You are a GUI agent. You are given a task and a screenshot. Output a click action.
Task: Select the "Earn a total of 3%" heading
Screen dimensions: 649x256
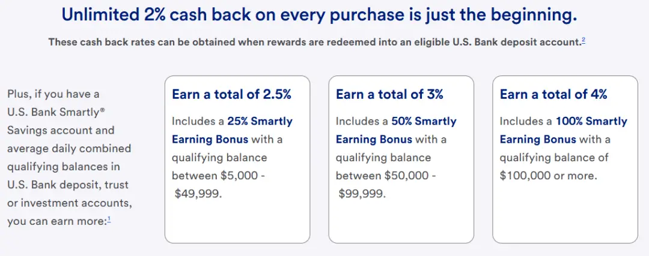pyautogui.click(x=389, y=94)
